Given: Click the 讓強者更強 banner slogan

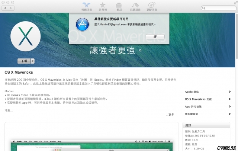Looking at the screenshot, I should 116,50.
